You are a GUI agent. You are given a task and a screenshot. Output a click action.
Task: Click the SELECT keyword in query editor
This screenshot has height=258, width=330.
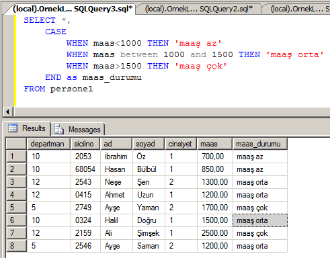click(x=40, y=20)
